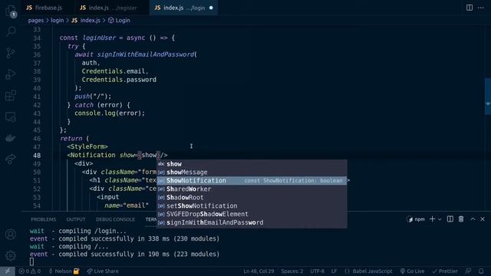
Task: Open the Explorer view in activity bar
Action: (x=11, y=11)
